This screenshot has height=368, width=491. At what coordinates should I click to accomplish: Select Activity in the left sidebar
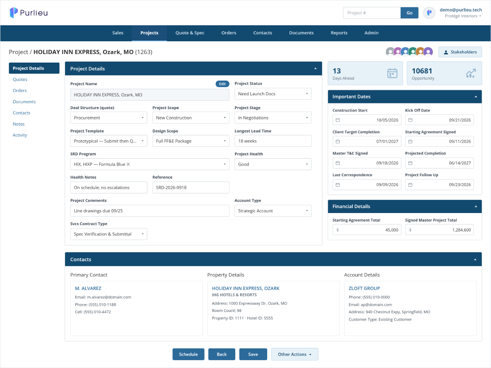[20, 135]
